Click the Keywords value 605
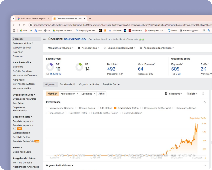212x170 pixels. coord(175,69)
